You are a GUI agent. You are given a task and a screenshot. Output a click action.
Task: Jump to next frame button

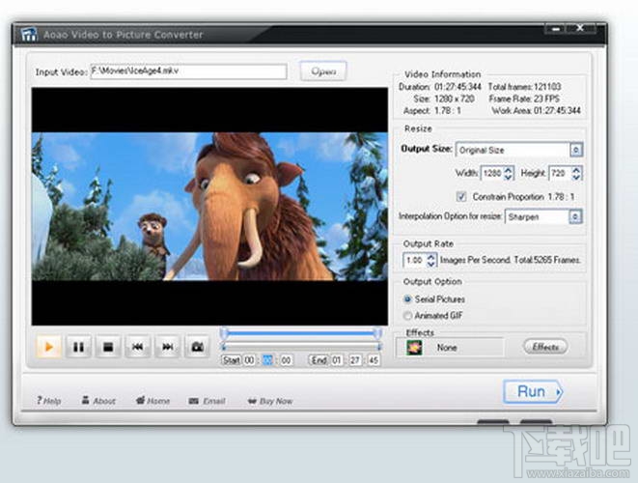point(167,347)
